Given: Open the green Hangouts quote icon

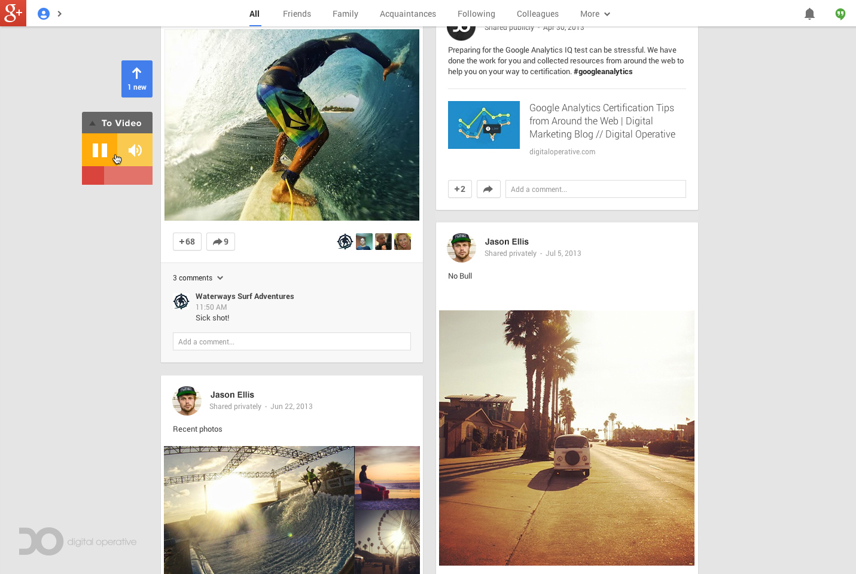Looking at the screenshot, I should coord(840,14).
